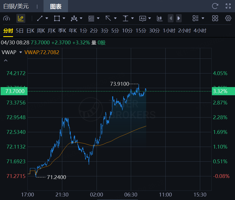
Task: Toggle the drawing pencil mode
Action: [x=21, y=18]
